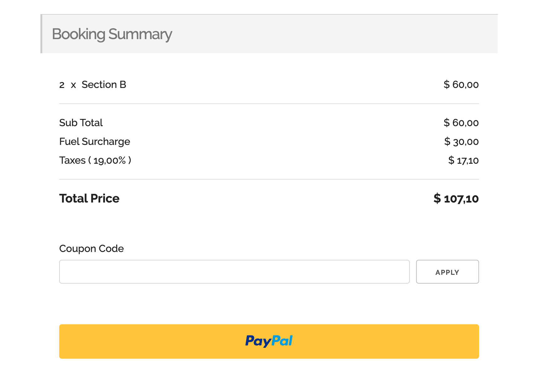Image resolution: width=537 pixels, height=380 pixels.
Task: Click the Sub Total amount $ 60,00
Action: [461, 123]
